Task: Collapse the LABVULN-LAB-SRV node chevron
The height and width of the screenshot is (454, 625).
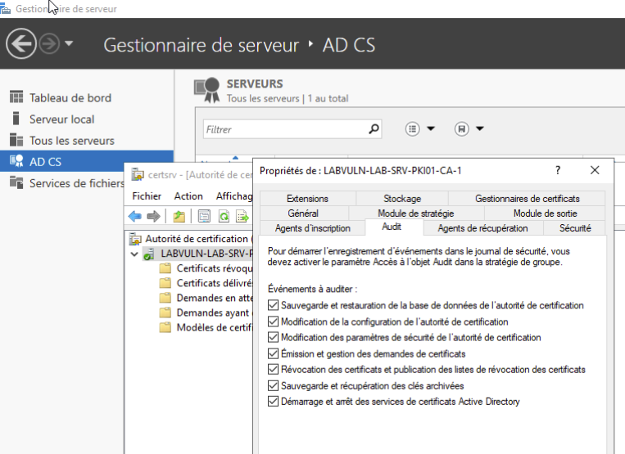Action: tap(134, 254)
